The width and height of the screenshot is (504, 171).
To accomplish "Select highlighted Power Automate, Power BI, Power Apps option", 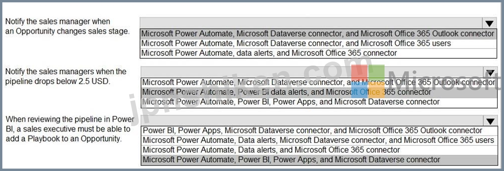I will pos(318,159).
